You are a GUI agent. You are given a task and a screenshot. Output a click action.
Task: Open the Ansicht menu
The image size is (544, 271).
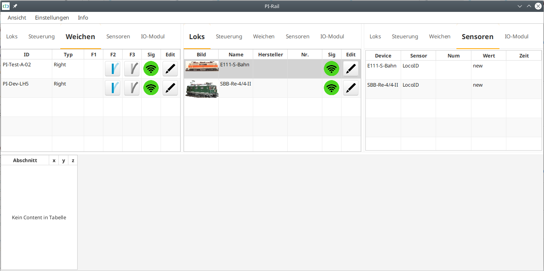click(x=17, y=18)
